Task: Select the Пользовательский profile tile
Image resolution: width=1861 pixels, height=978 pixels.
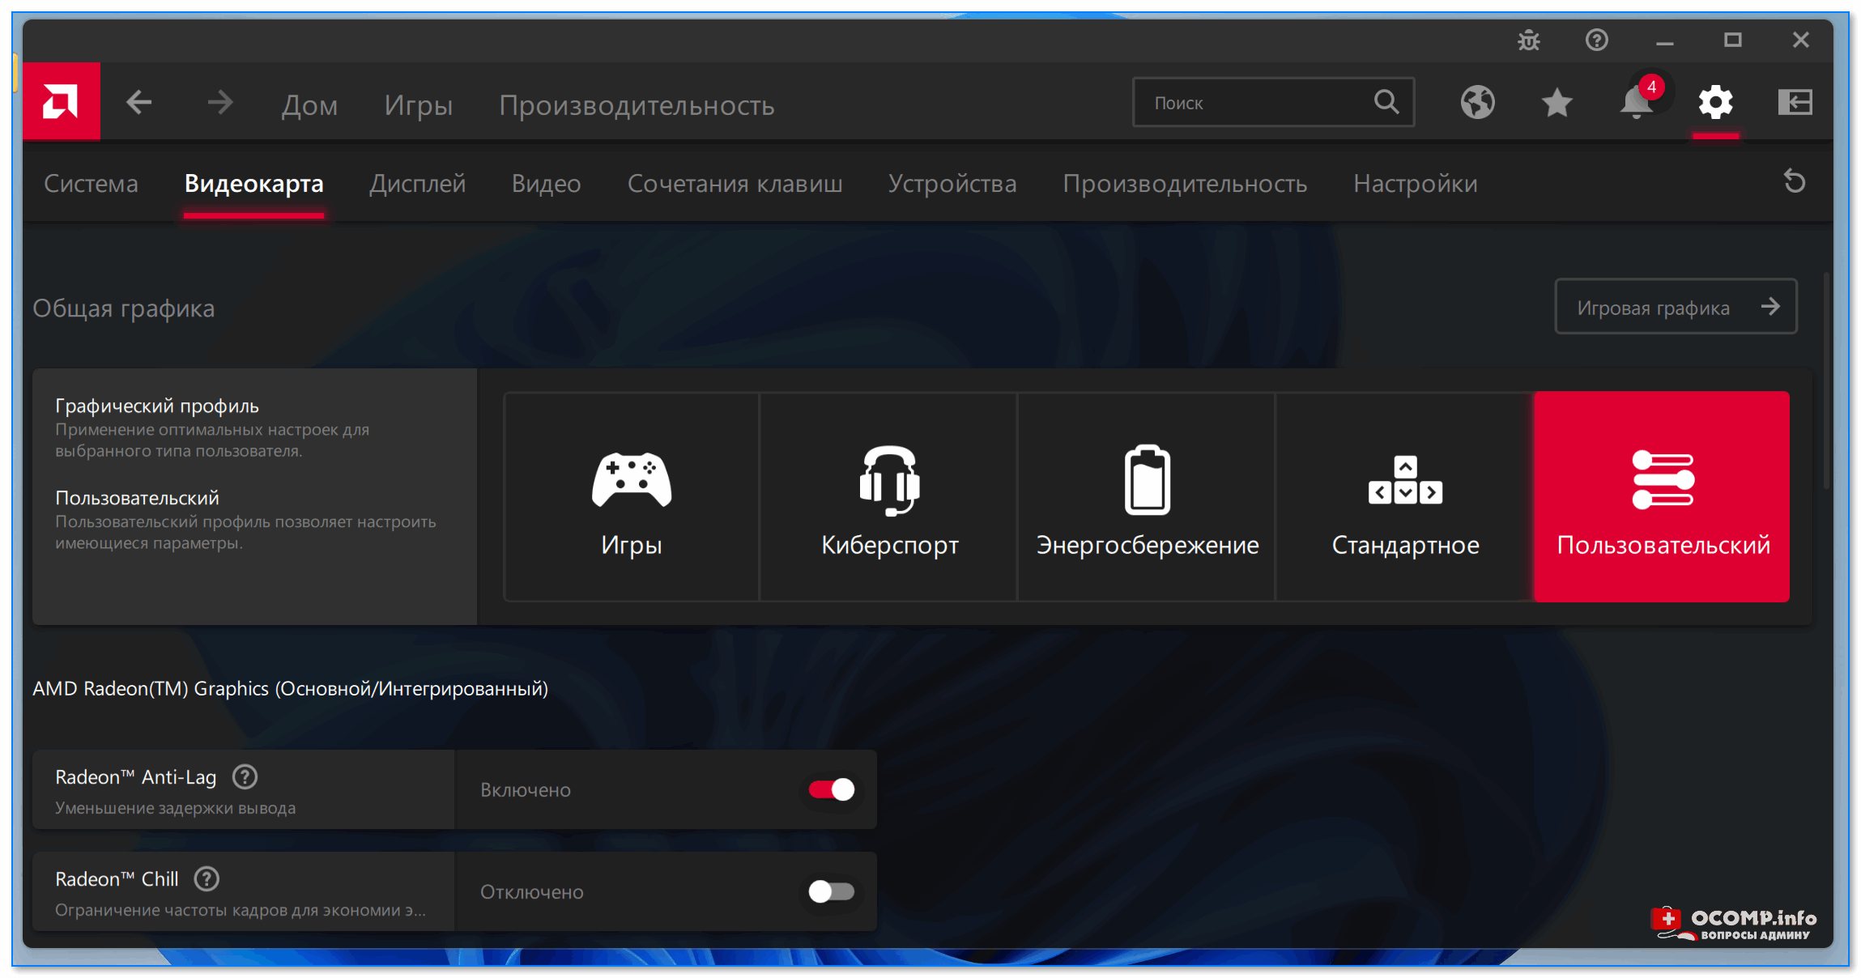Action: (x=1662, y=497)
